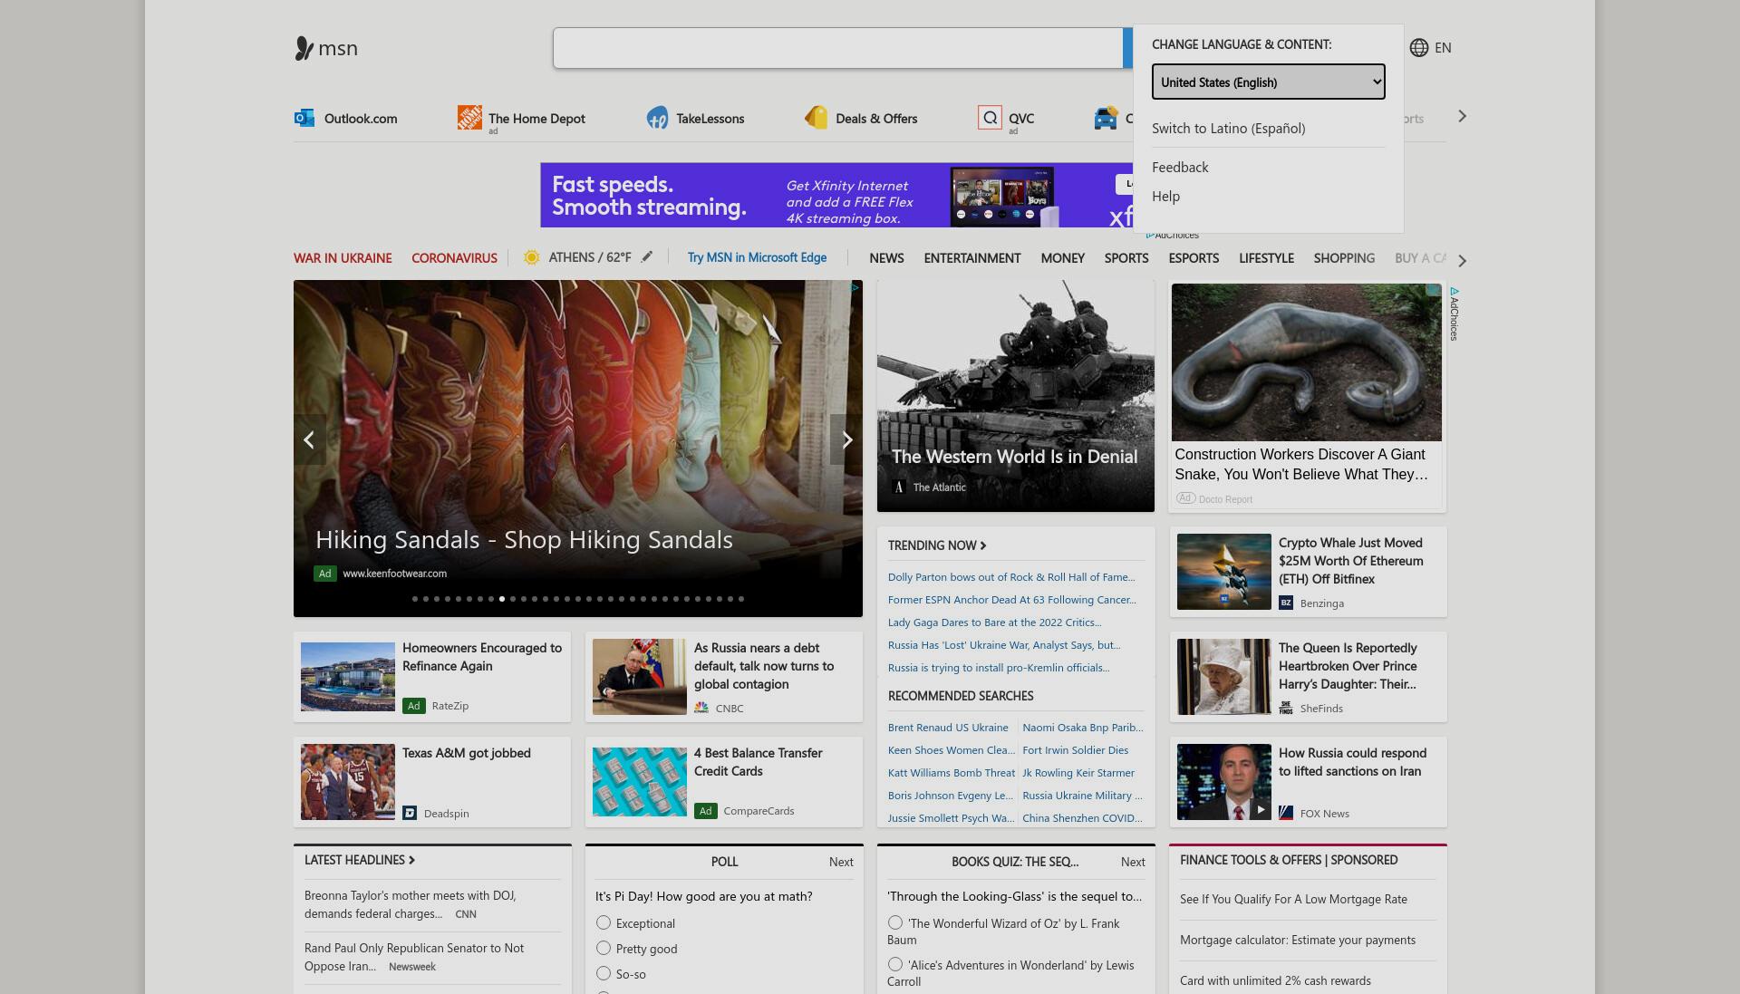Go to Next books quiz
The width and height of the screenshot is (1740, 994).
(x=1133, y=862)
